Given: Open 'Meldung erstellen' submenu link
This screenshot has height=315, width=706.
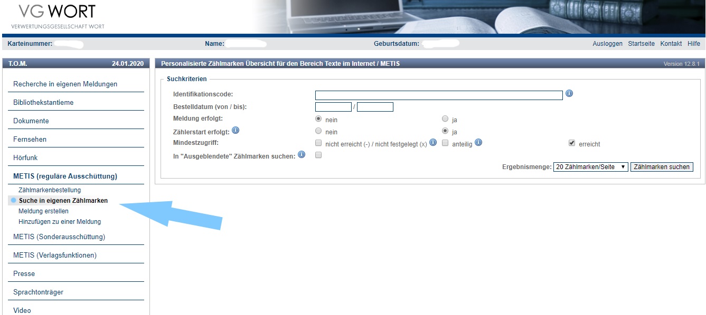Looking at the screenshot, I should [43, 211].
